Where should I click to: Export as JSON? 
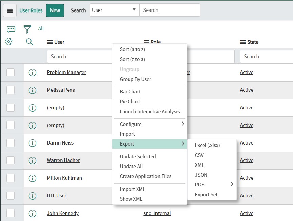click(201, 175)
